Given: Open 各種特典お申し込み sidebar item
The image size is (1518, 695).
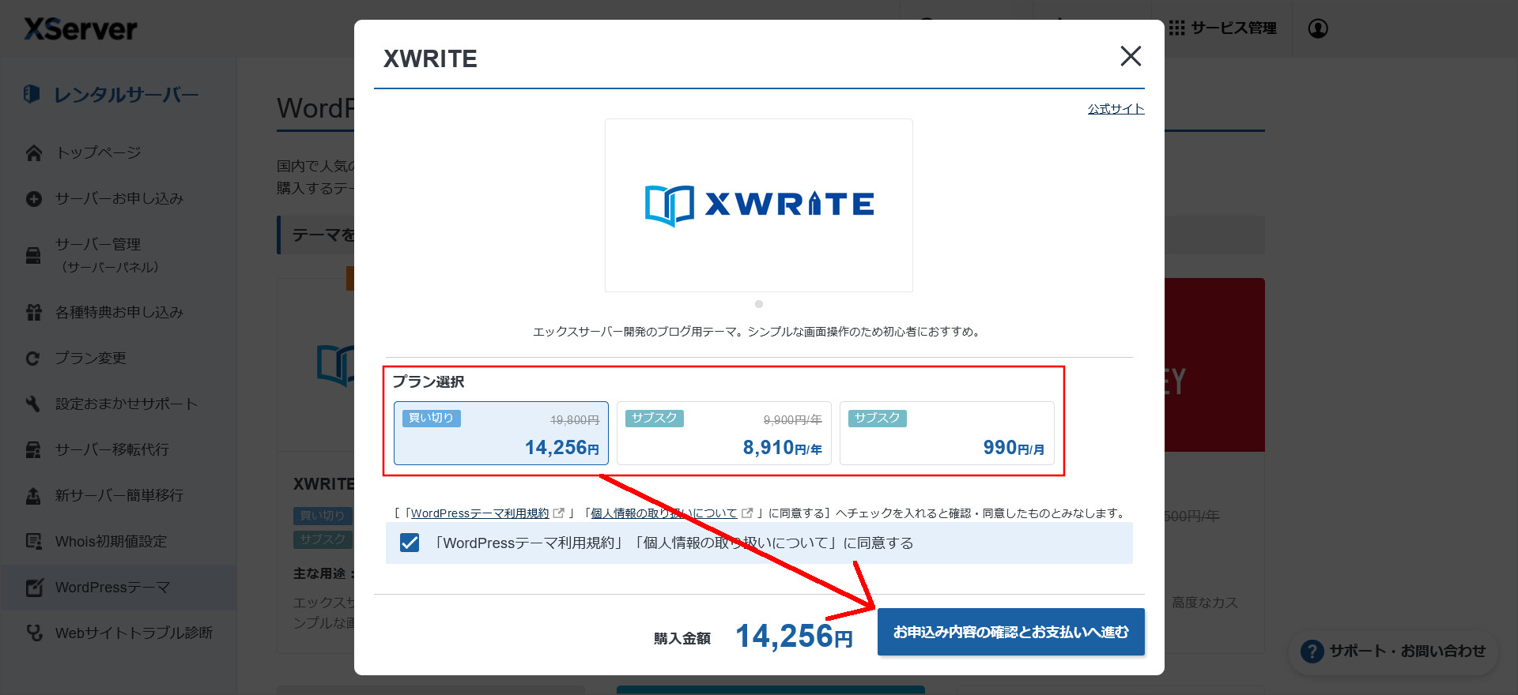Looking at the screenshot, I should [x=119, y=312].
